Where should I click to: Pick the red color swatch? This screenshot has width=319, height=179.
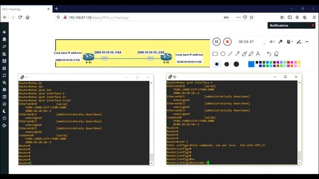coord(288,63)
